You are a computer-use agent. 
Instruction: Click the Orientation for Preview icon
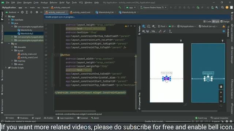(148, 26)
